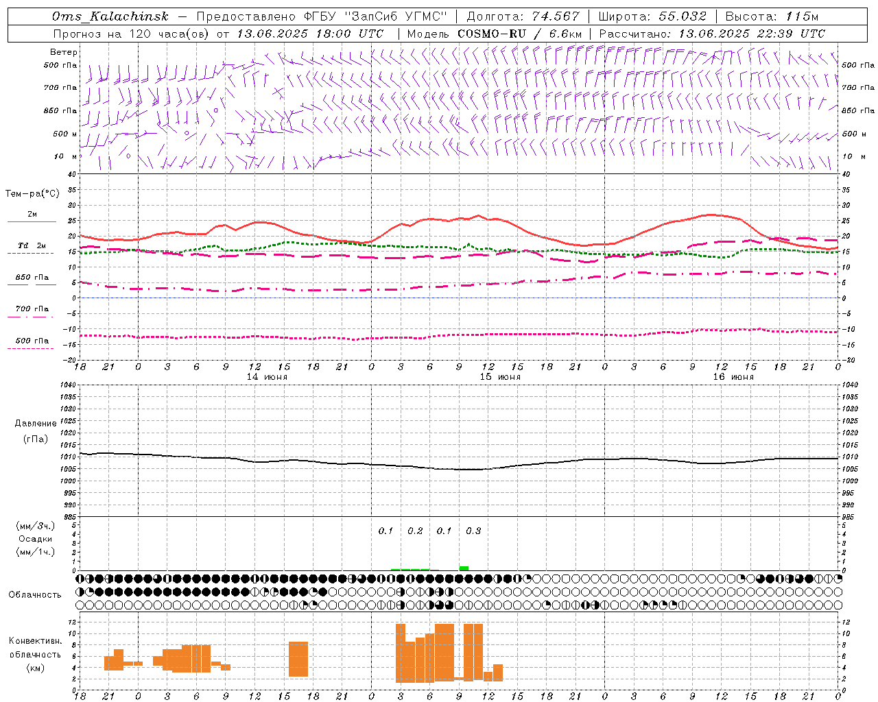Click the 700 гПа temperature legend entry

[x=32, y=308]
